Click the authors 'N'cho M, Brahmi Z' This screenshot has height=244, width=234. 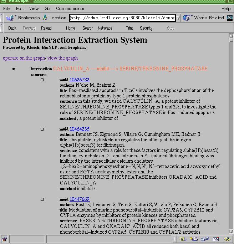[x=96, y=85]
